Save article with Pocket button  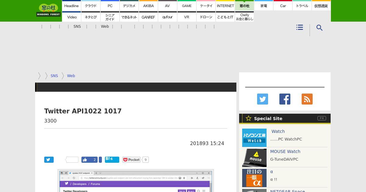[x=131, y=160]
